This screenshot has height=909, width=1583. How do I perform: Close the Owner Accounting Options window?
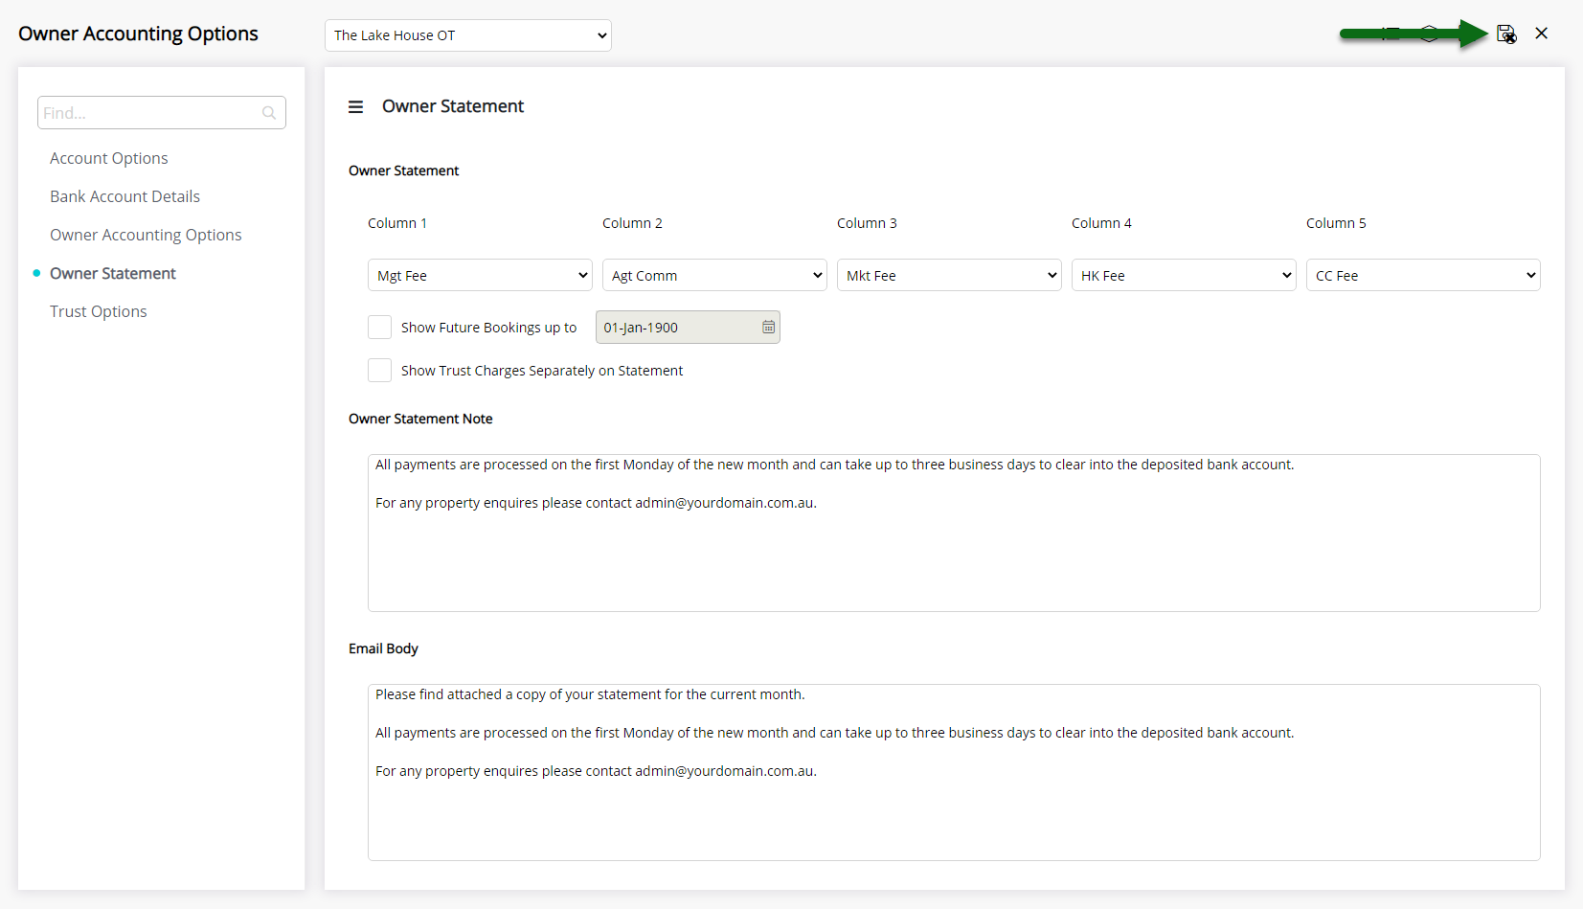pos(1541,34)
